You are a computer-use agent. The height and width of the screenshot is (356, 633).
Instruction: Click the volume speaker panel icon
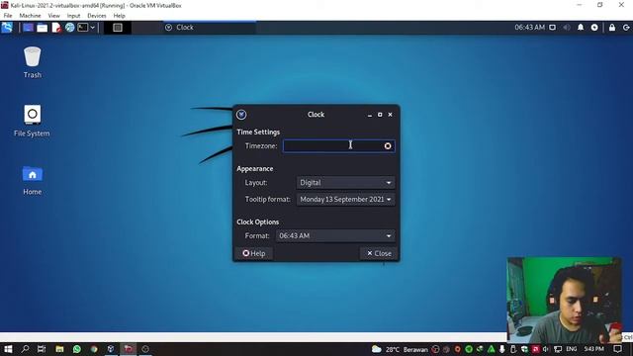[x=567, y=28]
